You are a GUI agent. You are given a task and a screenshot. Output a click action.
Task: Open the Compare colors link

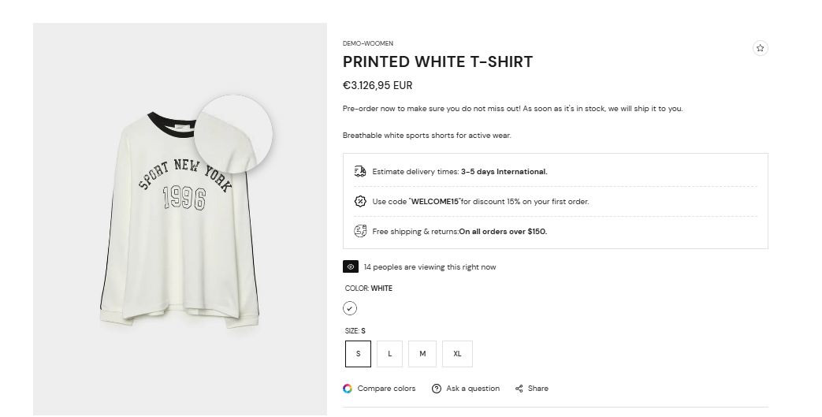[x=386, y=389]
